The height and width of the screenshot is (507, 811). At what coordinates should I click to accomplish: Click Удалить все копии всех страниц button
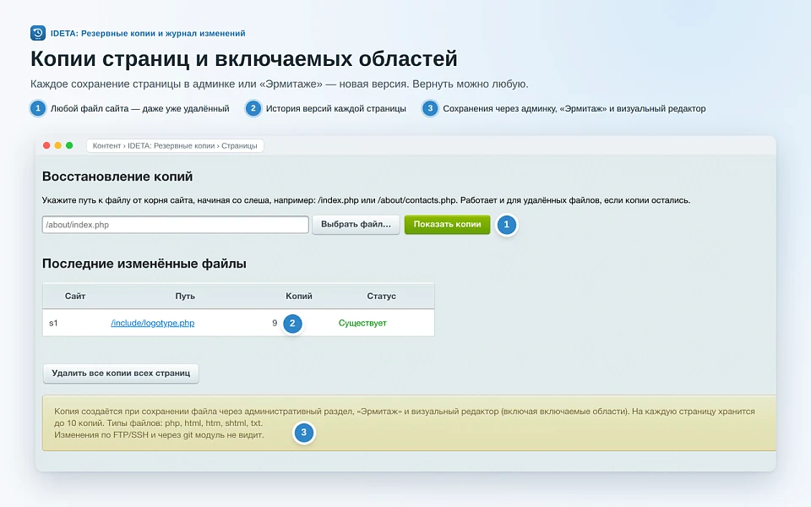coord(121,373)
